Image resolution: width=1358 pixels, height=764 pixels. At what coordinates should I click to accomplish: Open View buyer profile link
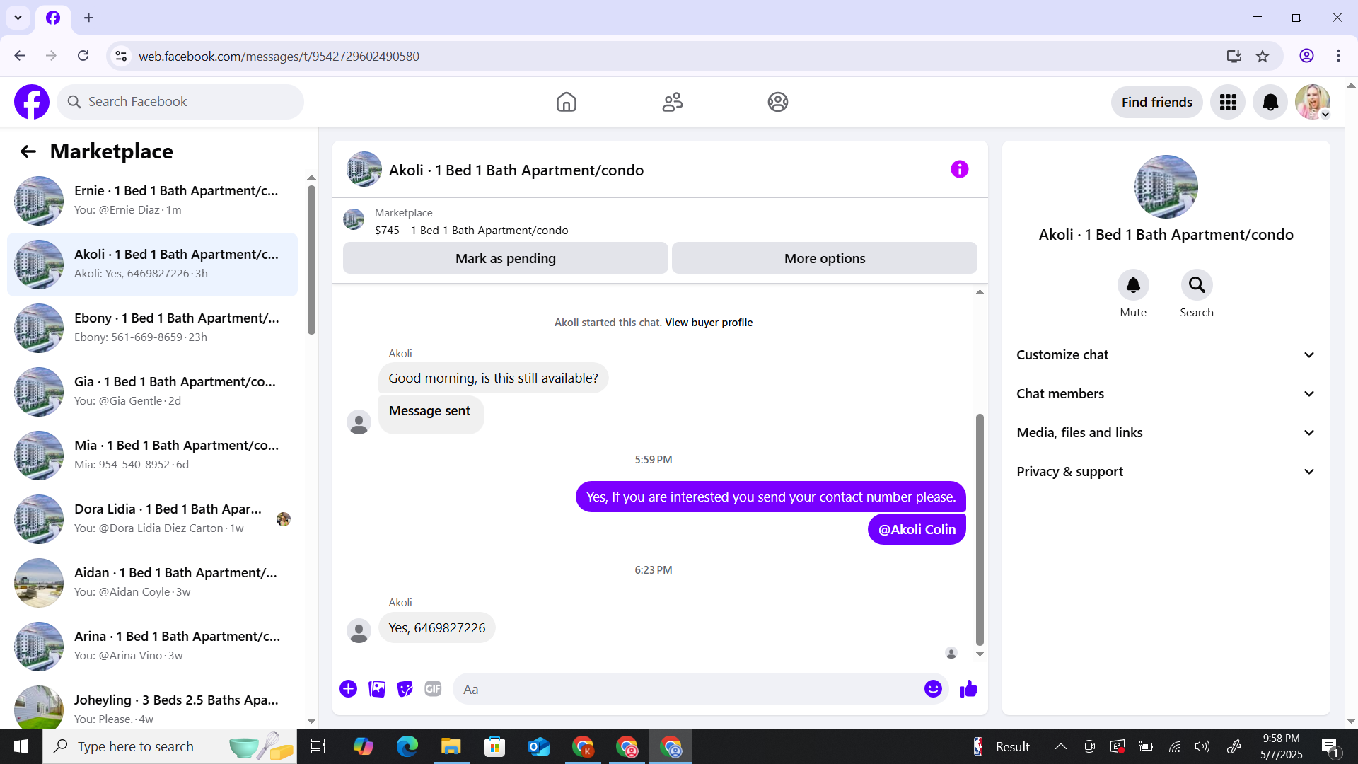(708, 323)
